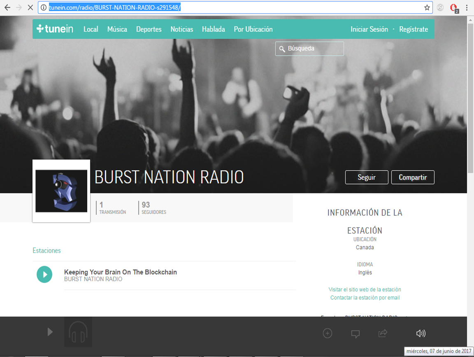Click the headphones artwork in player bar

point(78,332)
